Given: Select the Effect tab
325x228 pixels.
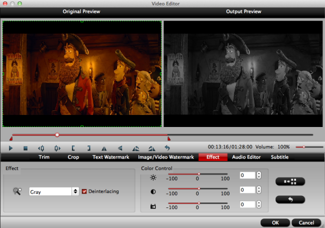Looking at the screenshot, I should coord(213,157).
